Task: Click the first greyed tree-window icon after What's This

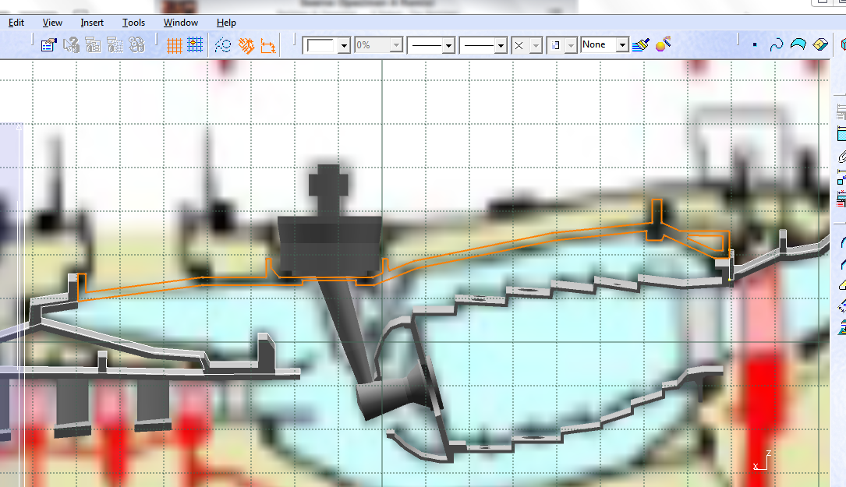Action: coord(93,44)
